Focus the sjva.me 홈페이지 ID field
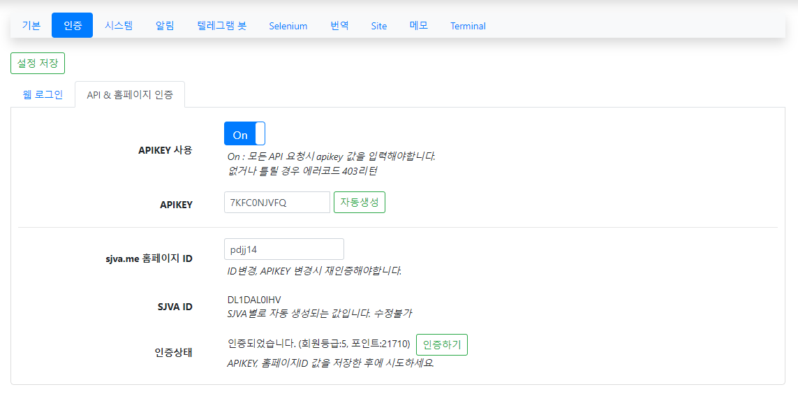798x394 pixels. [283, 249]
